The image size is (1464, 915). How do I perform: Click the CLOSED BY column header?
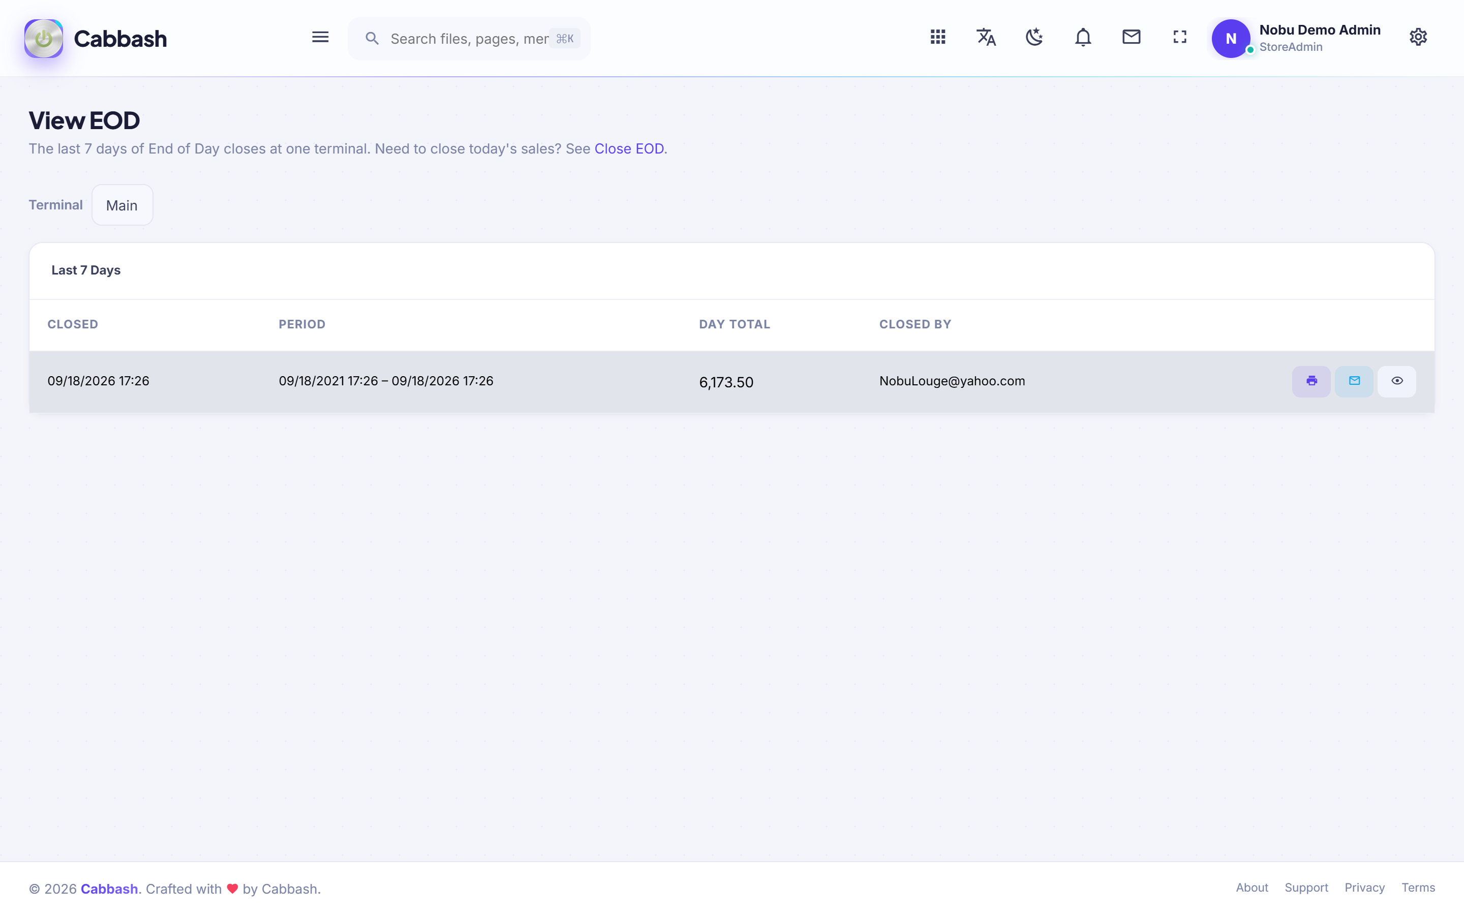click(914, 324)
